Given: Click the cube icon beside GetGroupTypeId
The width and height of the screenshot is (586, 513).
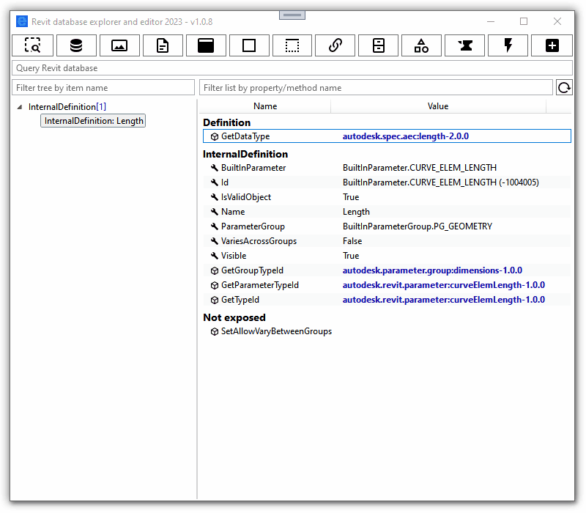Looking at the screenshot, I should [x=215, y=270].
